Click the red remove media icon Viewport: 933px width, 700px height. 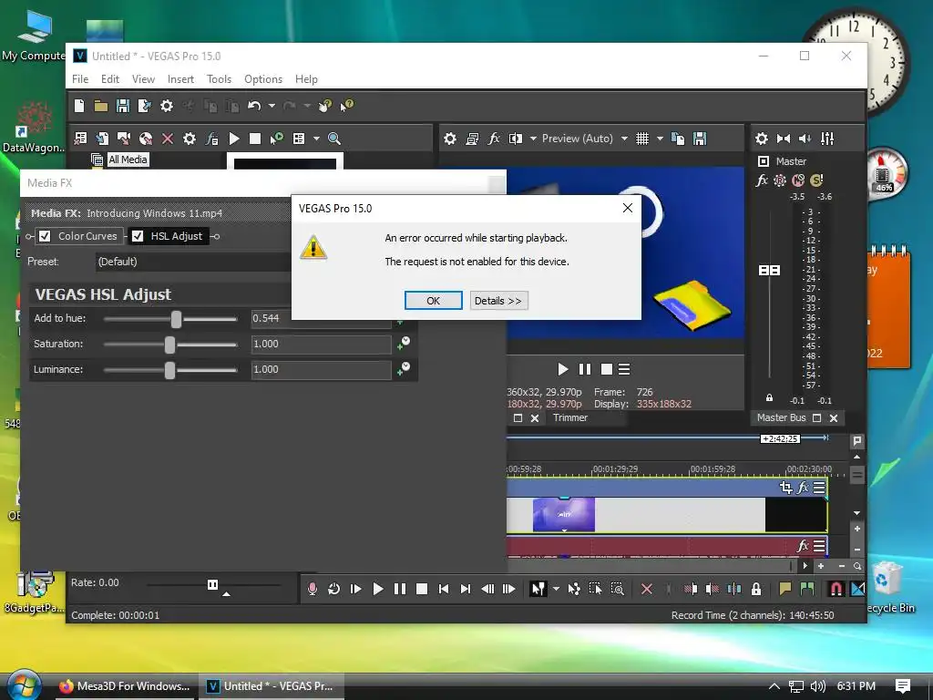(x=168, y=139)
